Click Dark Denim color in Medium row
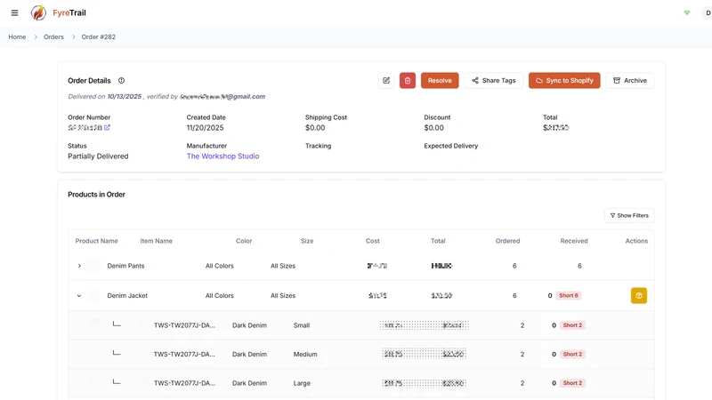Screen dimensions: 712x400 pyautogui.click(x=249, y=354)
